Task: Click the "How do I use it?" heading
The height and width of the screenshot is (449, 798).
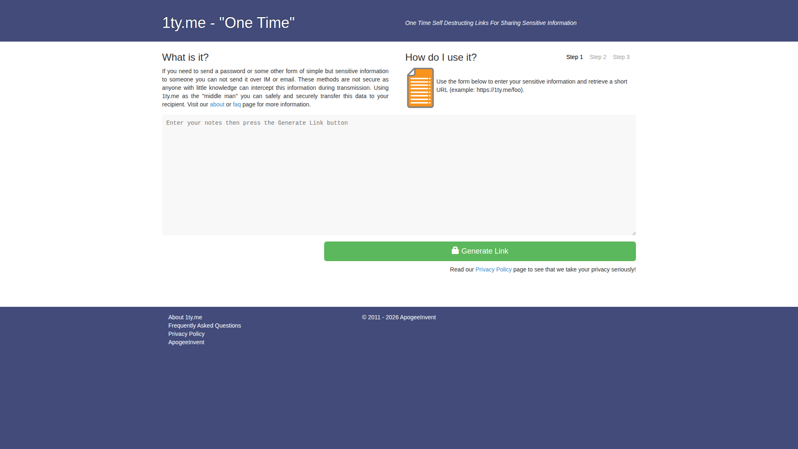Action: (441, 57)
